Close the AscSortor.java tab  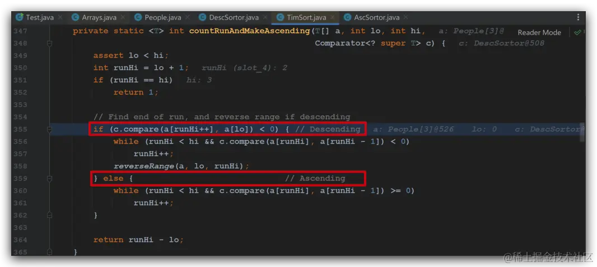pyautogui.click(x=406, y=17)
